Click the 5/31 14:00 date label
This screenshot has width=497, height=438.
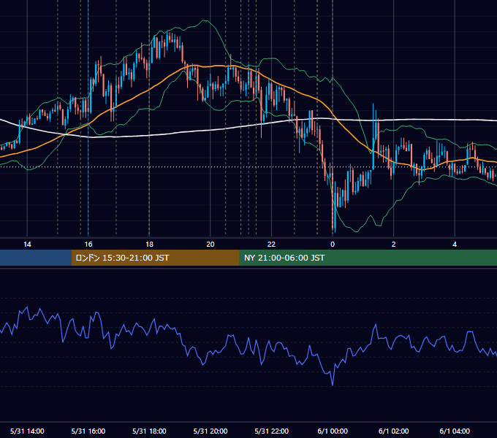pos(27,431)
